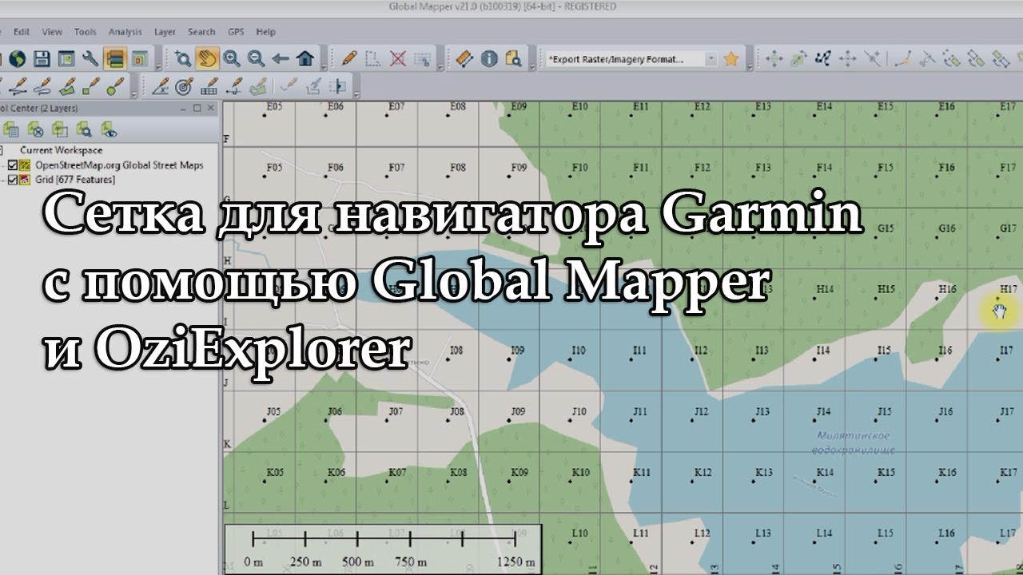Uncheck the OpenStreetMap.org Global Street Maps layer

tap(12, 165)
